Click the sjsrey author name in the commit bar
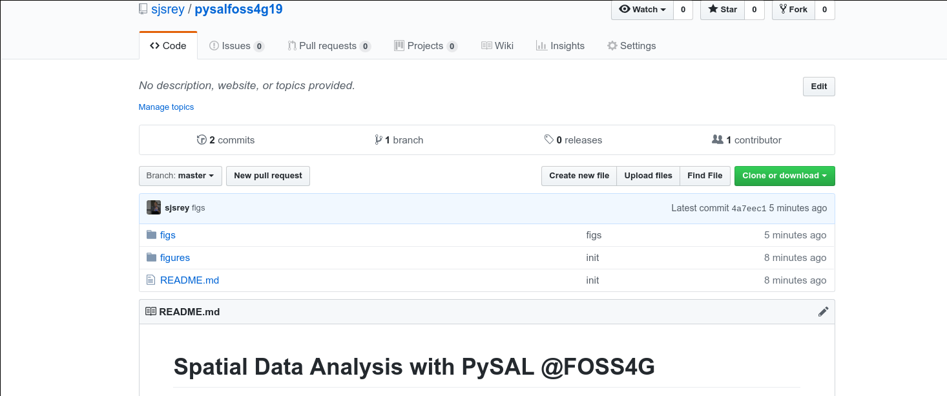The image size is (947, 396). [x=177, y=208]
